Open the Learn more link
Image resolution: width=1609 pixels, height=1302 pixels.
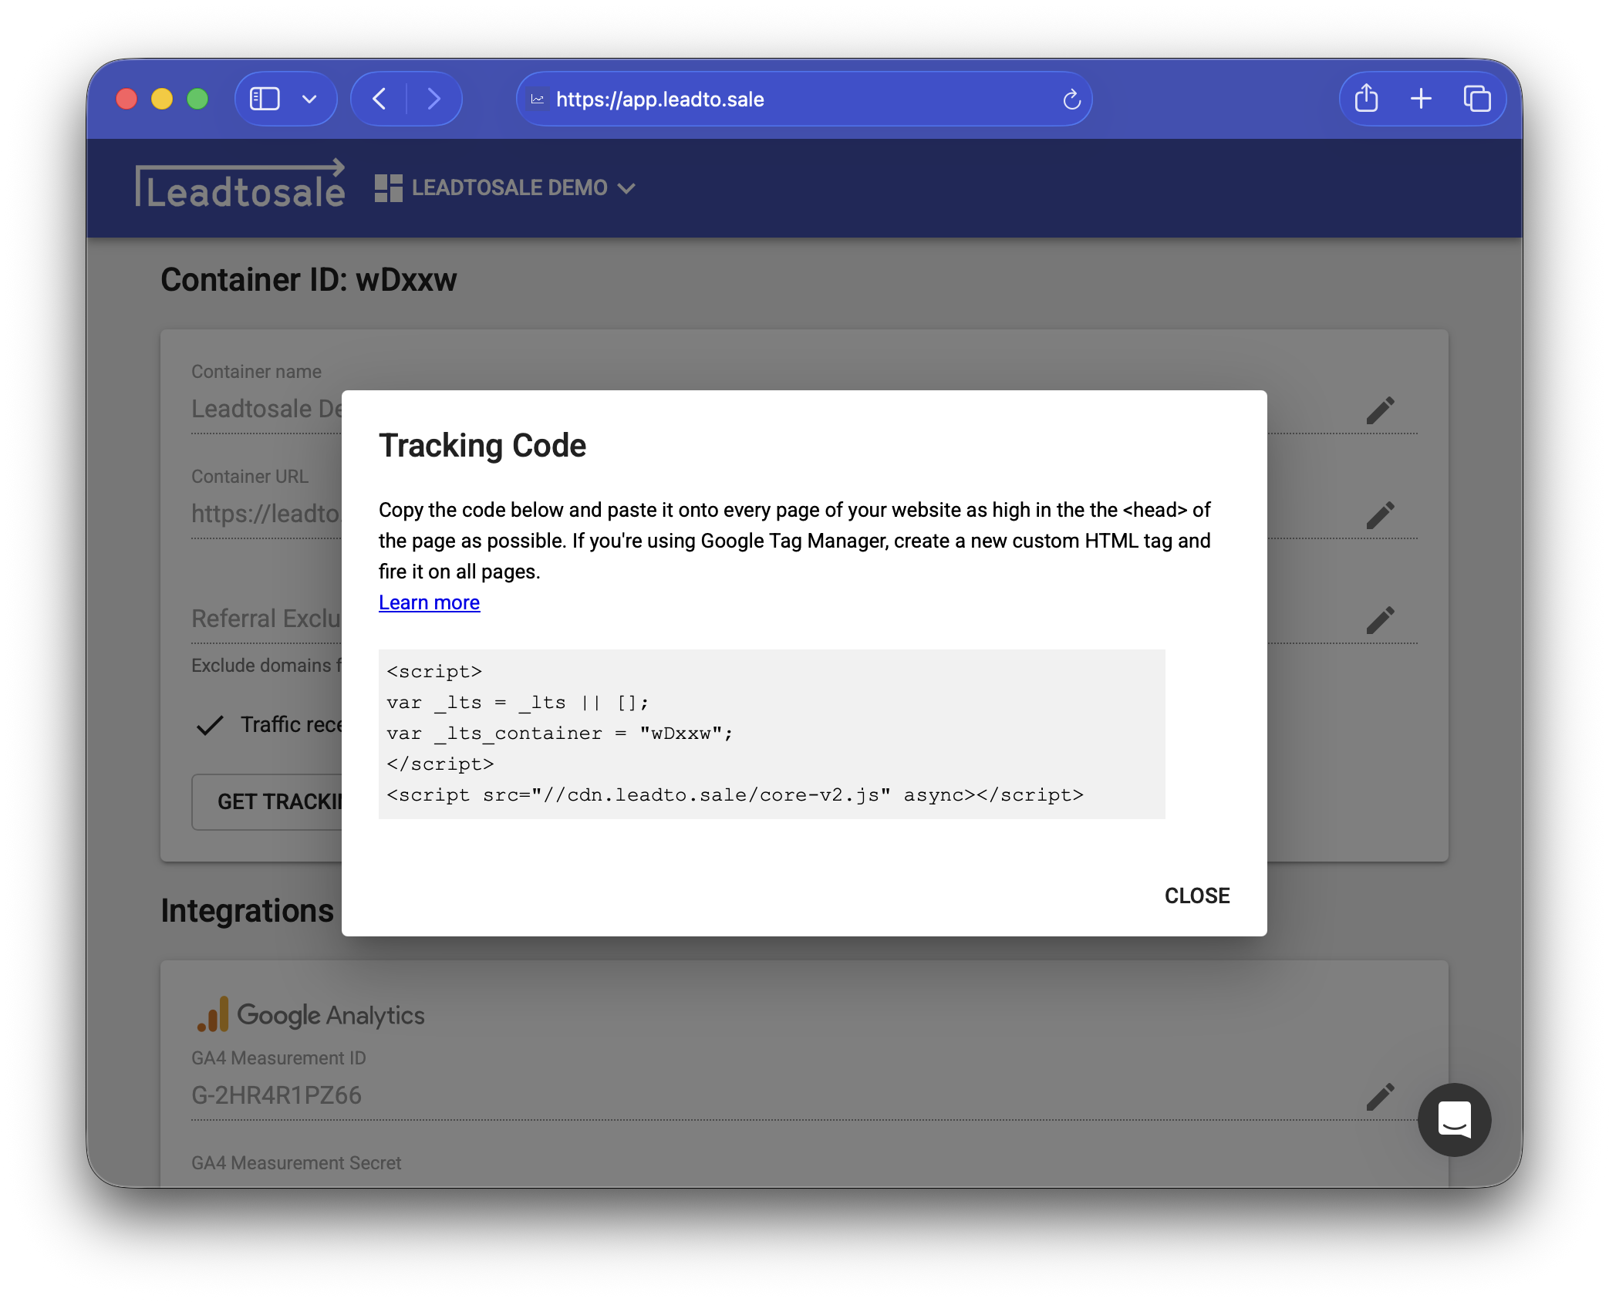[x=429, y=602]
